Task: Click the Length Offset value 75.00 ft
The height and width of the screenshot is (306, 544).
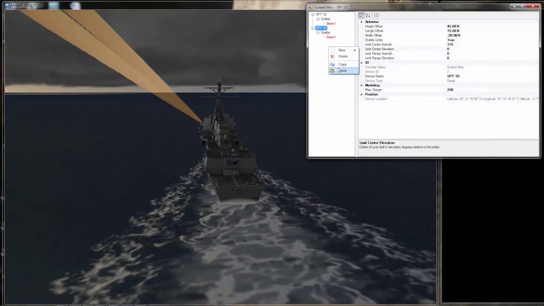Action: pos(453,31)
